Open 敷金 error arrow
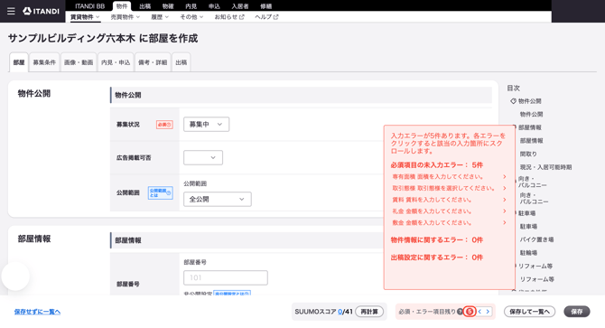The height and width of the screenshot is (328, 605). point(504,222)
